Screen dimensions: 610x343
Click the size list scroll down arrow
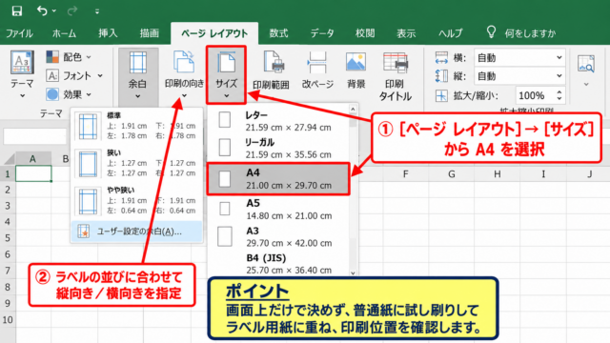353,273
